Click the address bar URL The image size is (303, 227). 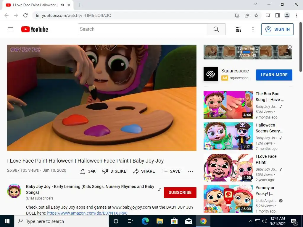(x=77, y=15)
